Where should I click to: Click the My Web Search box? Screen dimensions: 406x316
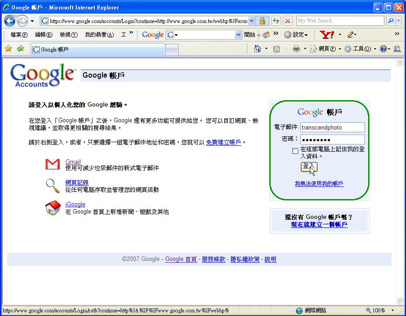(x=340, y=21)
